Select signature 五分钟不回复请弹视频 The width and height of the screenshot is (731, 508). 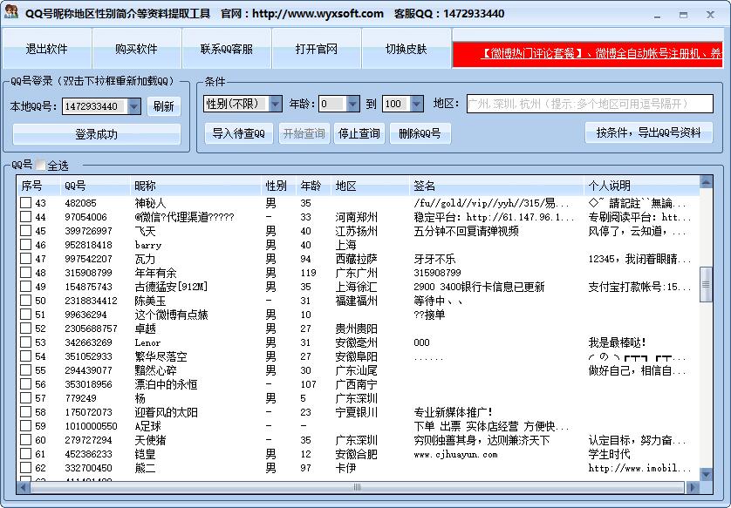pyautogui.click(x=466, y=231)
